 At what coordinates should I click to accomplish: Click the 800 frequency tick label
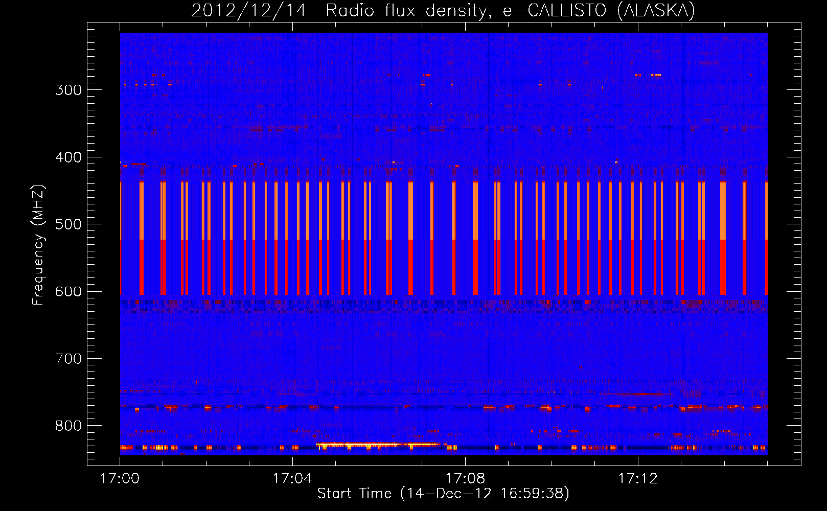(68, 426)
